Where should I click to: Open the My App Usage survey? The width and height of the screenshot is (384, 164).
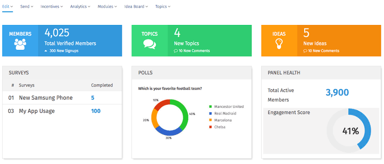[x=37, y=111]
